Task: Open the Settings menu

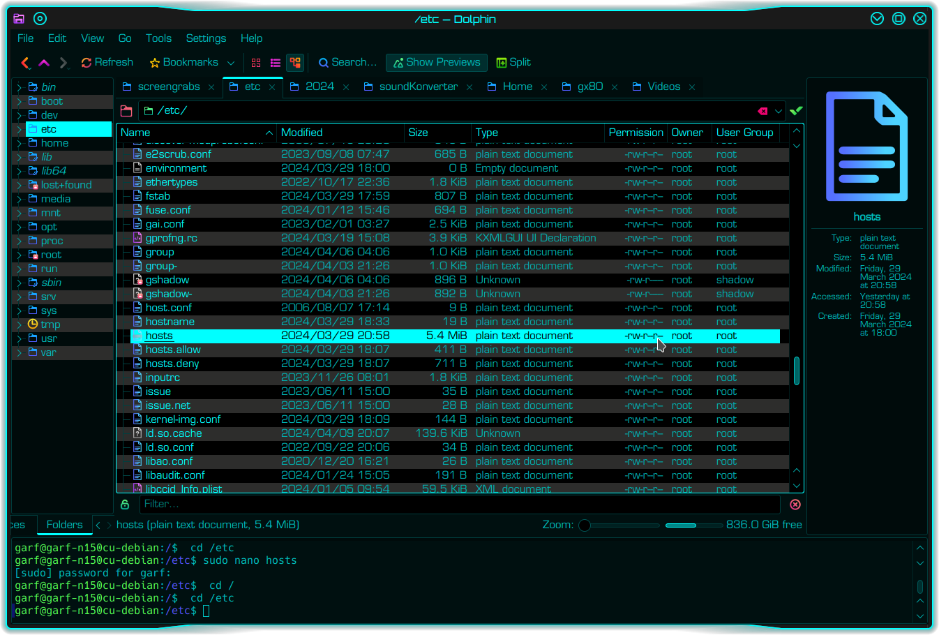Action: point(206,38)
